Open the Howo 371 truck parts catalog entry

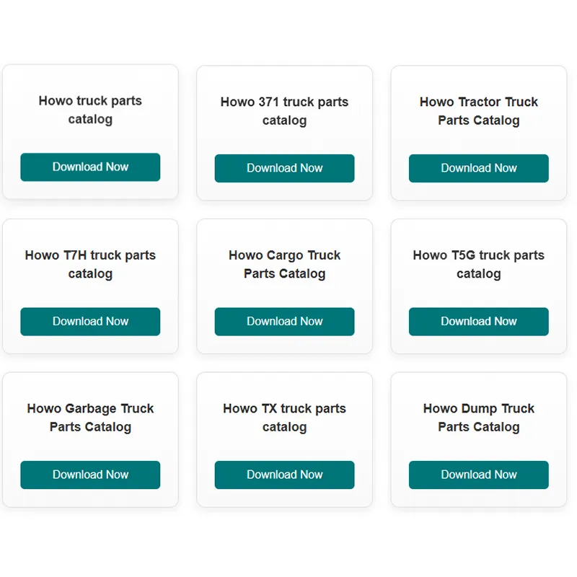tap(284, 111)
